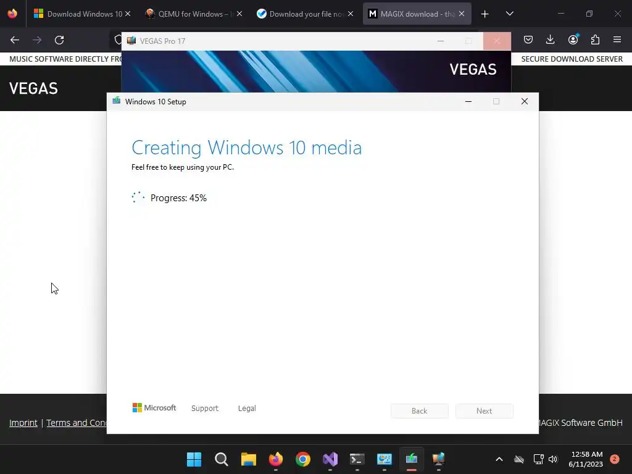The height and width of the screenshot is (474, 632).
Task: Click the Firefox logo in the title bar
Action: [x=12, y=14]
